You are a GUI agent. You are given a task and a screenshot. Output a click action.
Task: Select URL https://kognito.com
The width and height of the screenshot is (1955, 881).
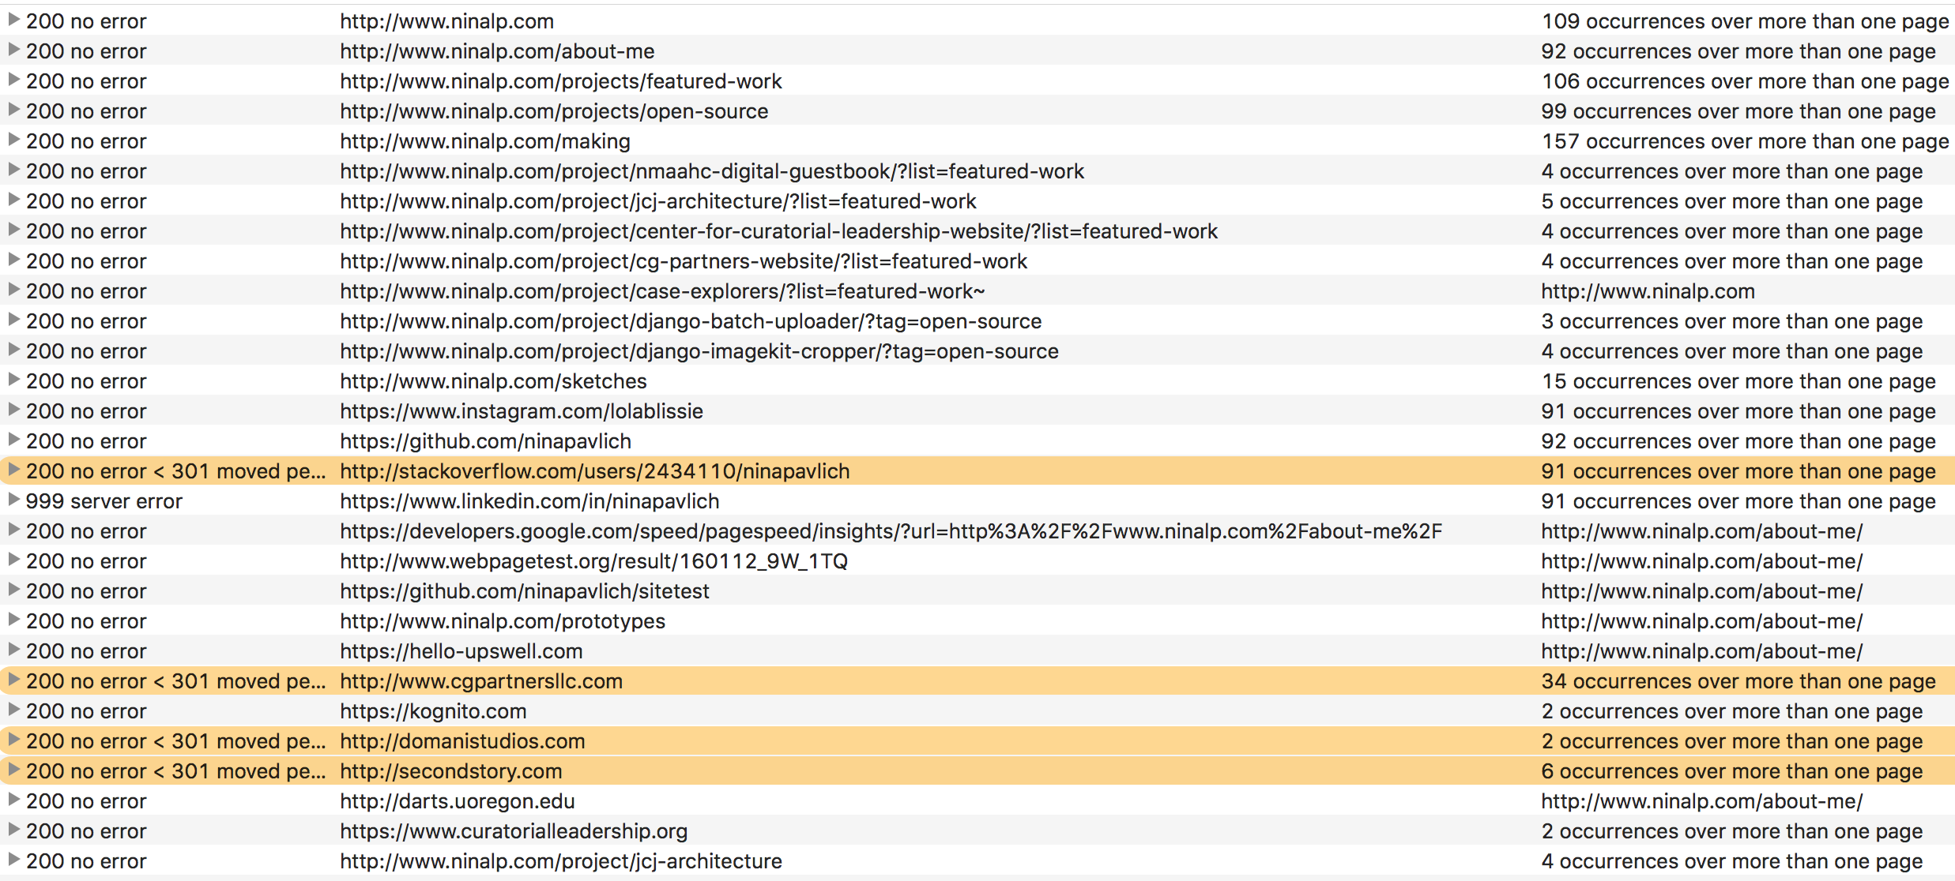tap(433, 711)
